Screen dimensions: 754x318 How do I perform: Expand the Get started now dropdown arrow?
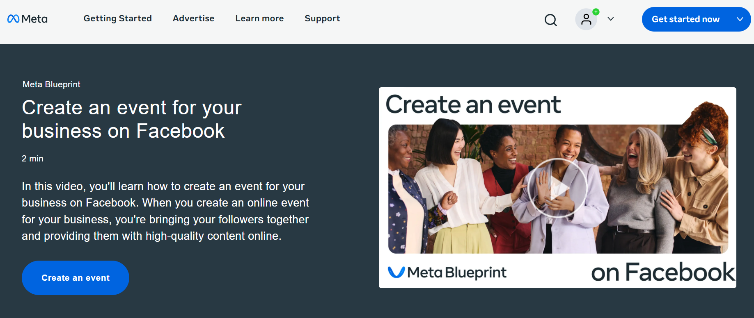point(740,19)
